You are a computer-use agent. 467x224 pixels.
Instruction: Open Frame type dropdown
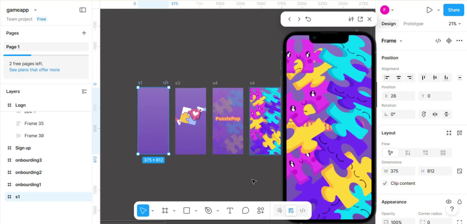(392, 41)
